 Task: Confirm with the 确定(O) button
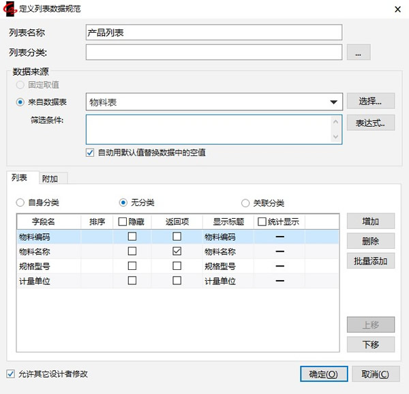coord(323,374)
